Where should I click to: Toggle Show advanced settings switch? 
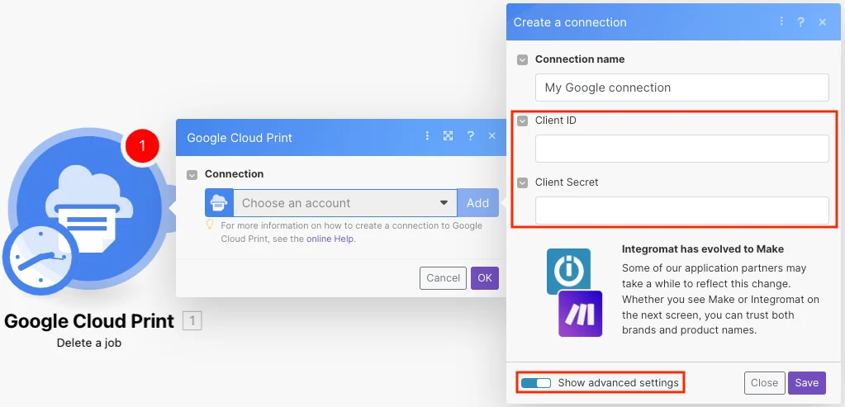(536, 383)
